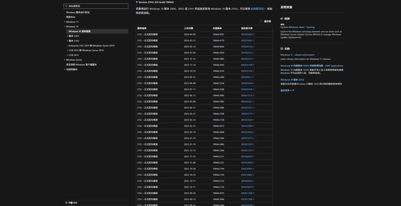The image size is (401, 206).
Task: Open the KB5030211 article link
Action: coord(247,77)
